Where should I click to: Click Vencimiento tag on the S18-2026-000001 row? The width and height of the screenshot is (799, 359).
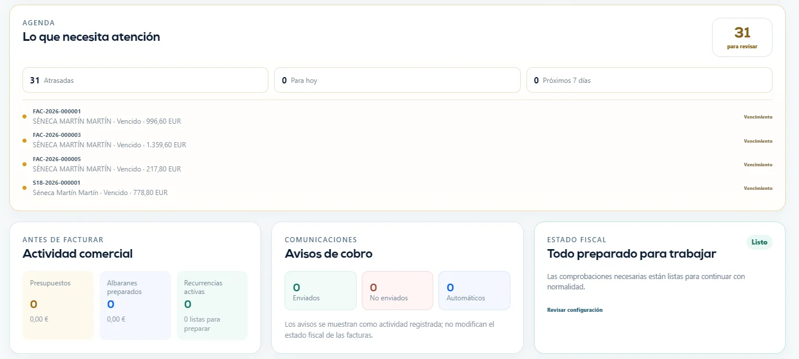(x=758, y=188)
